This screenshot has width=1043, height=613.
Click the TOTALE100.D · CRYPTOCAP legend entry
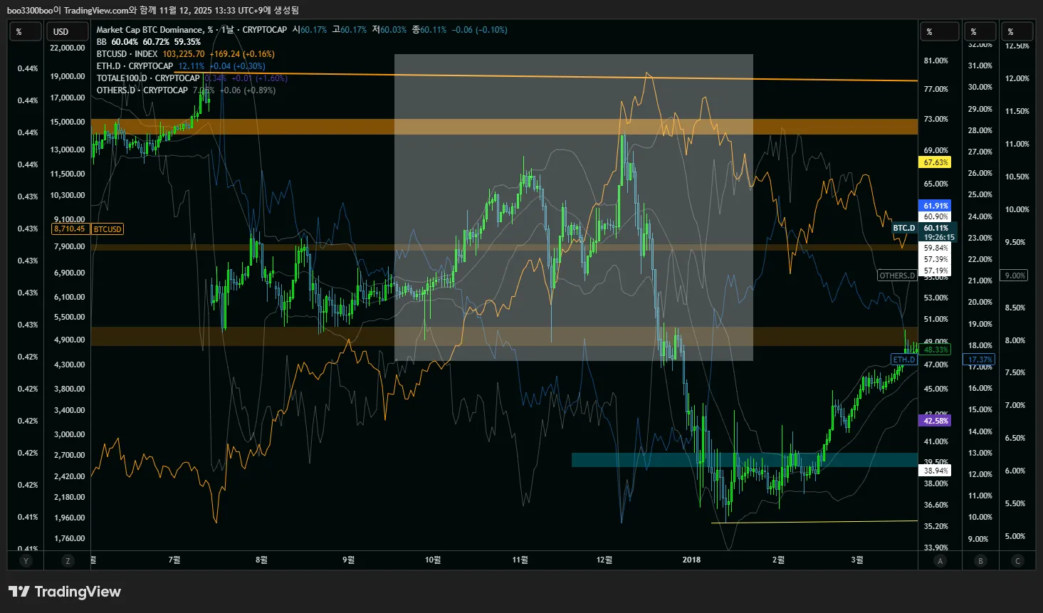click(x=148, y=78)
